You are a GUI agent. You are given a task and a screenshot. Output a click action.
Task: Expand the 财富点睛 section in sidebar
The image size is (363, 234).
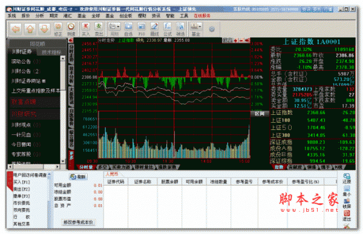(x=34, y=102)
